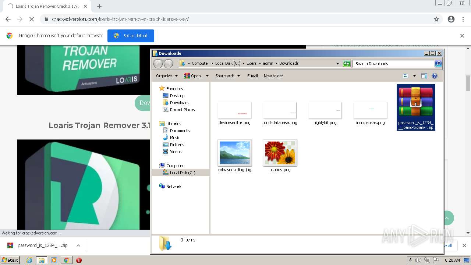Stop page loading in Chrome
This screenshot has width=471, height=265.
(32, 19)
